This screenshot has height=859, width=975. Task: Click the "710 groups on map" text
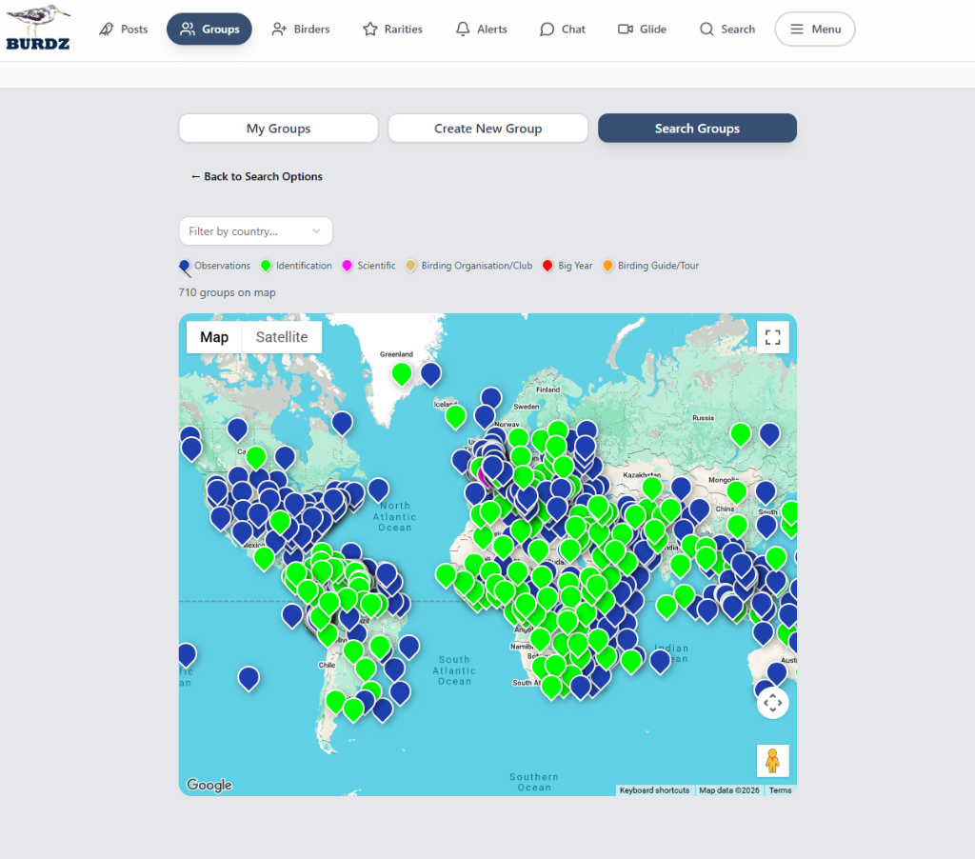(x=227, y=292)
